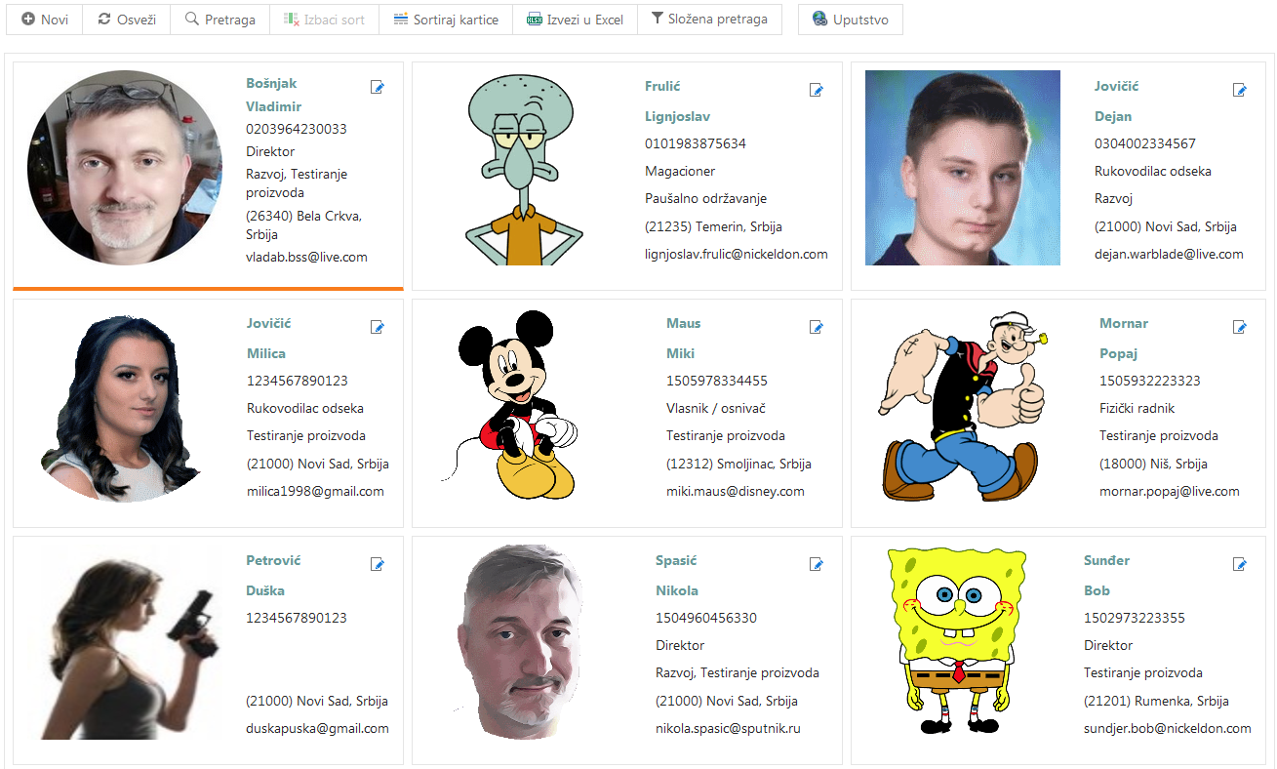This screenshot has width=1277, height=769.
Task: Export data with Izvezi u Excel
Action: [x=575, y=20]
